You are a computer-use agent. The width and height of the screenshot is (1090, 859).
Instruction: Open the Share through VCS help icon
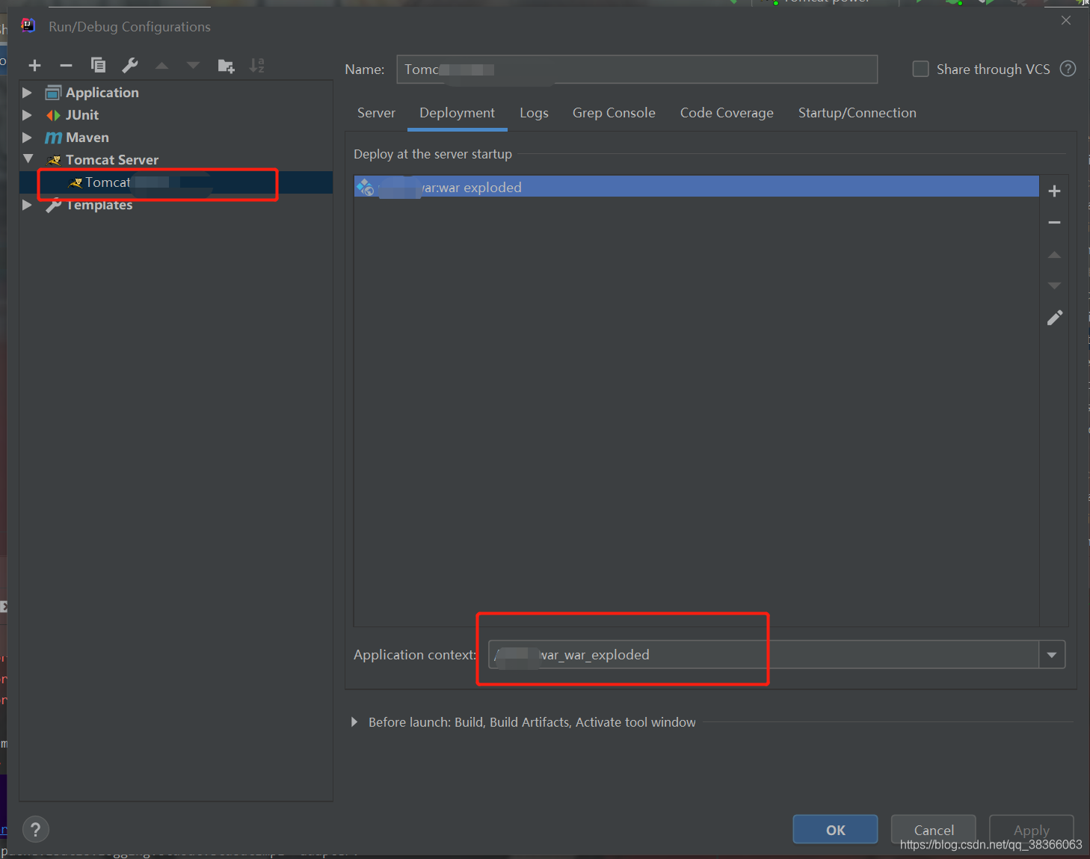pyautogui.click(x=1068, y=69)
